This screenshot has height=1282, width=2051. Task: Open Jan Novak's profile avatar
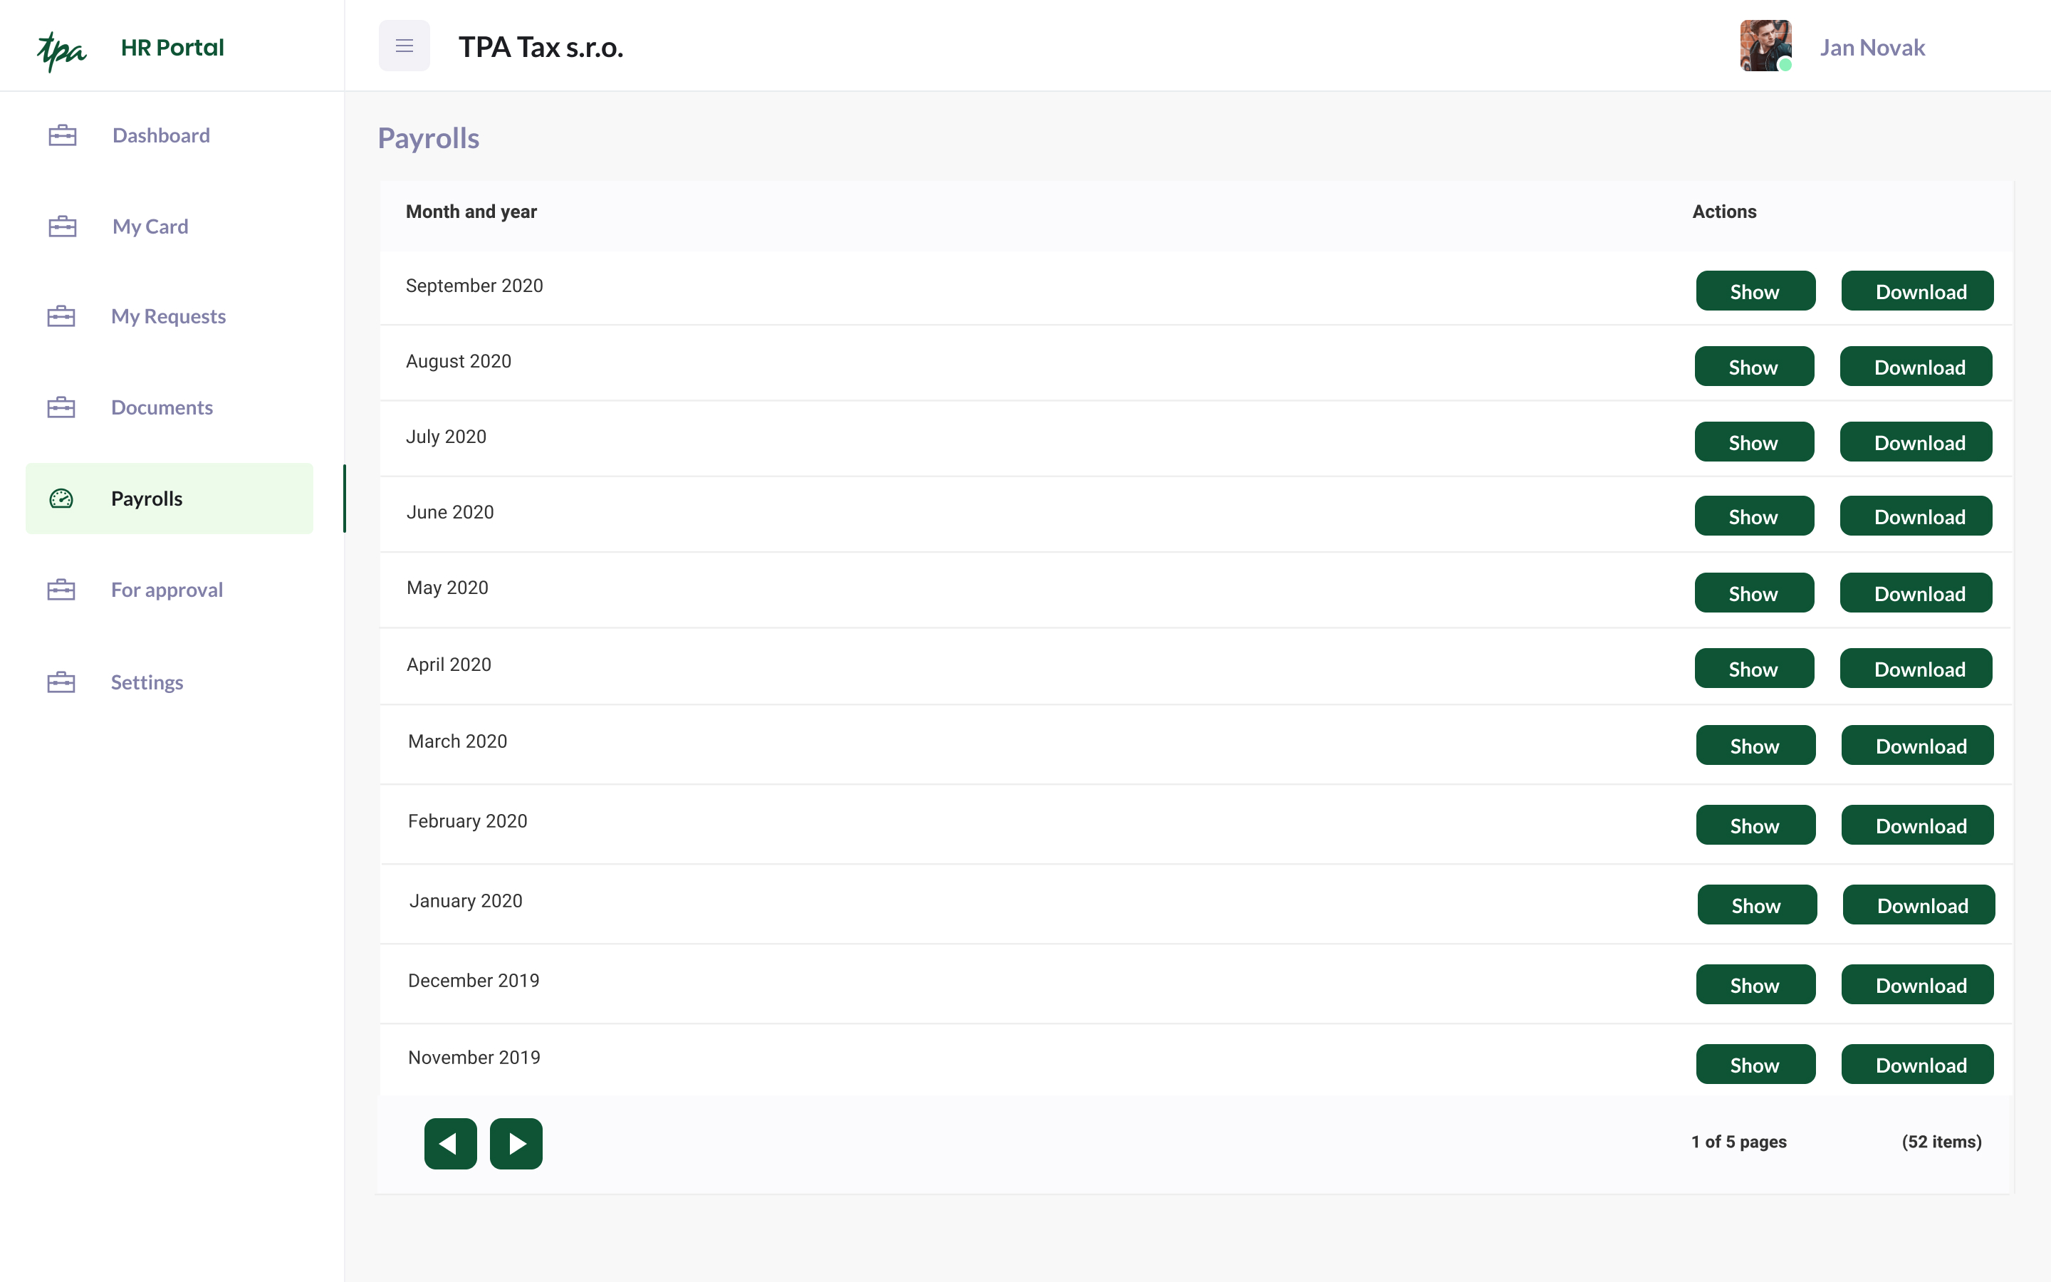tap(1765, 46)
